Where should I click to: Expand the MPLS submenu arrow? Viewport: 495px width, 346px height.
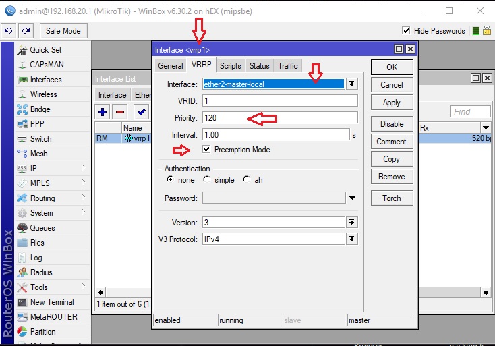tap(83, 182)
